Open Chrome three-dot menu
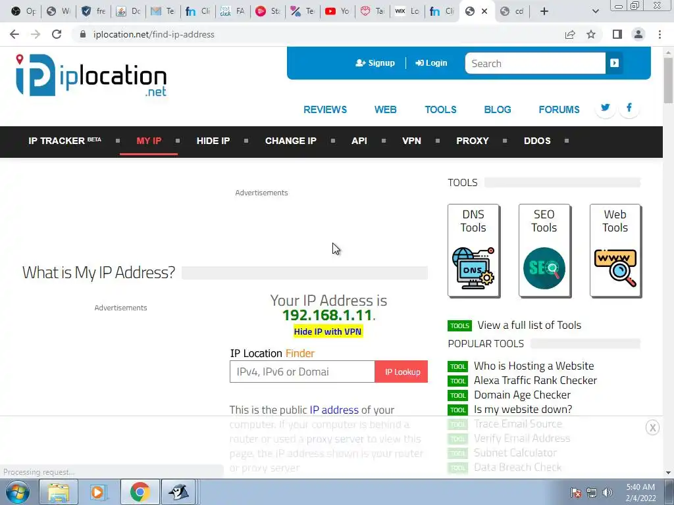674x505 pixels. [660, 34]
